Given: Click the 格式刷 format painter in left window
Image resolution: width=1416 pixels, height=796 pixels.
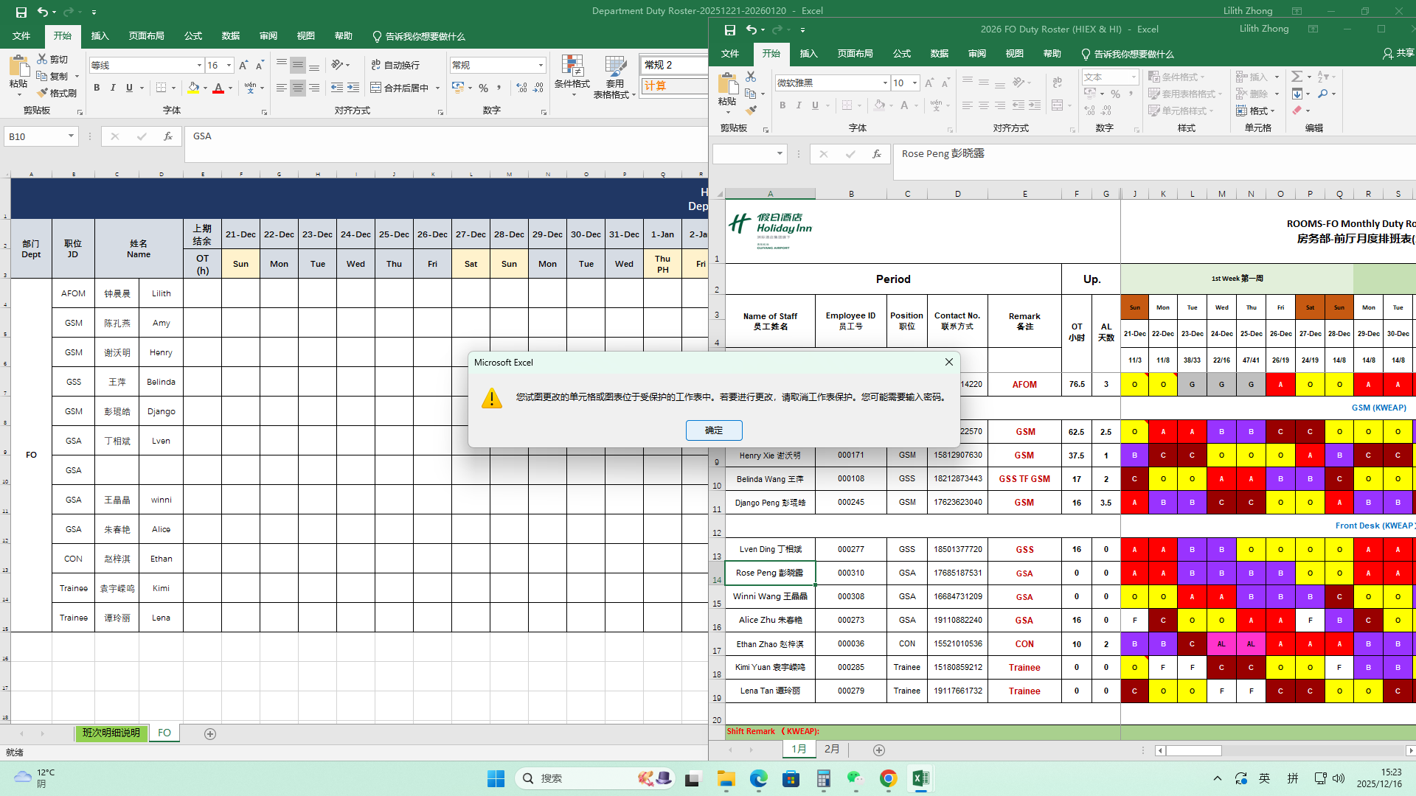Looking at the screenshot, I should 58,93.
